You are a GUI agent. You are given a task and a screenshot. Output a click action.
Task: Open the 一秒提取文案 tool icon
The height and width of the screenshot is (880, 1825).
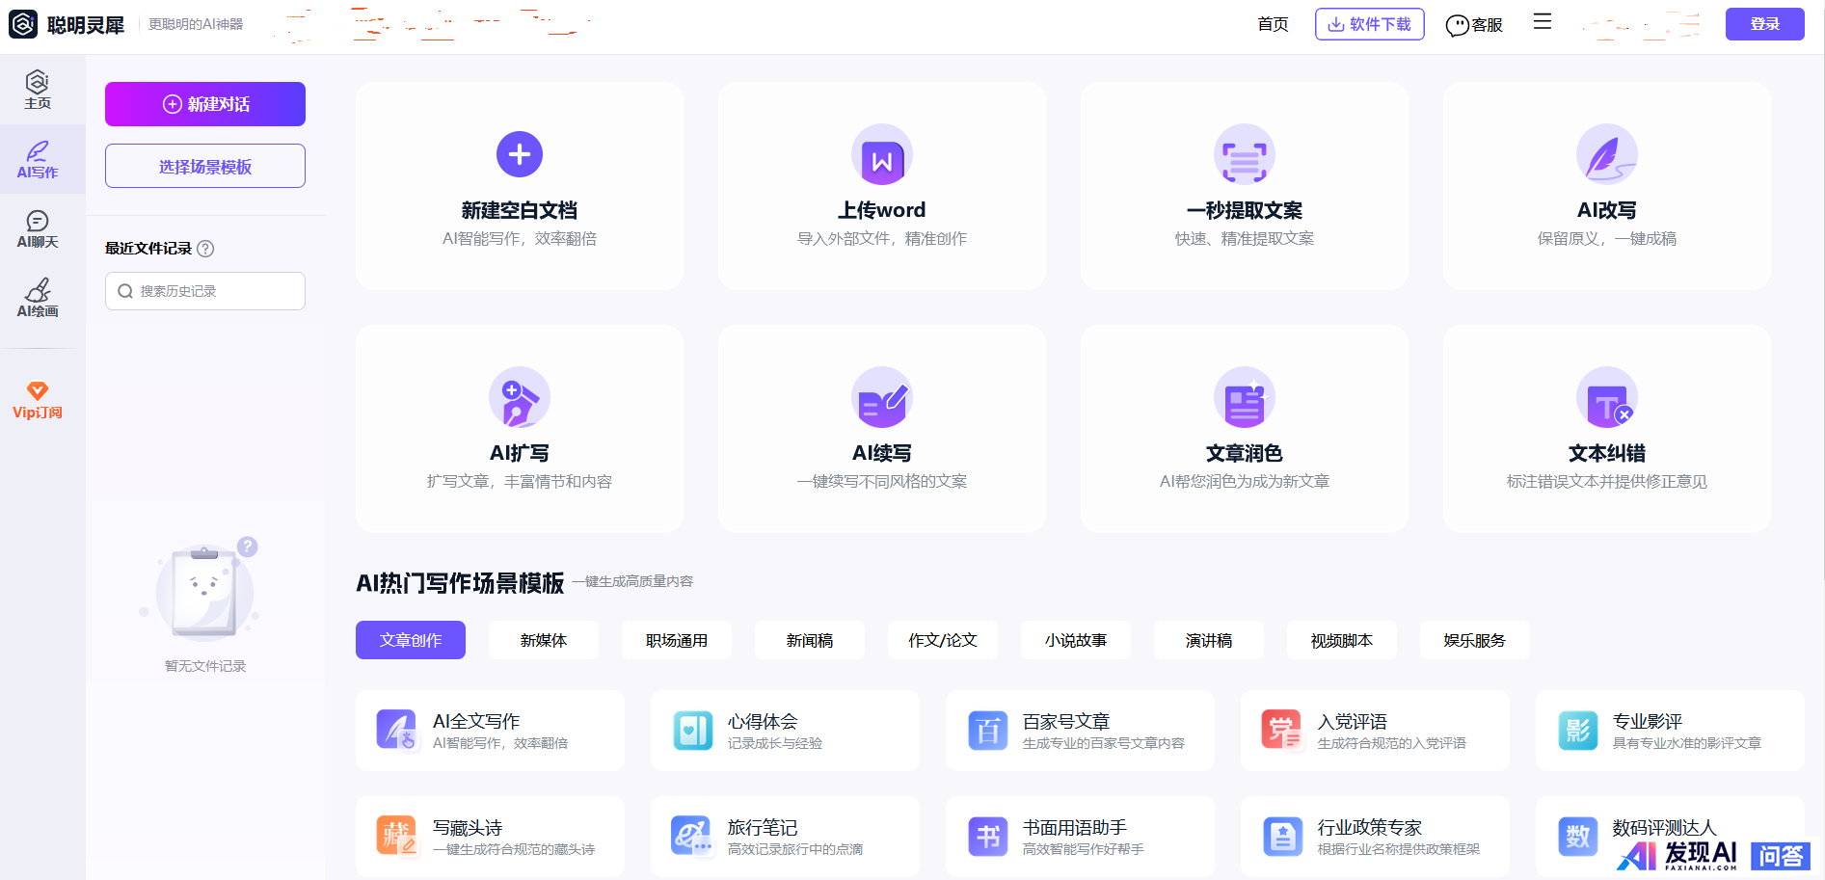(x=1244, y=155)
